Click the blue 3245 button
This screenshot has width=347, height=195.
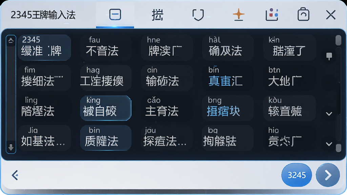(x=297, y=175)
